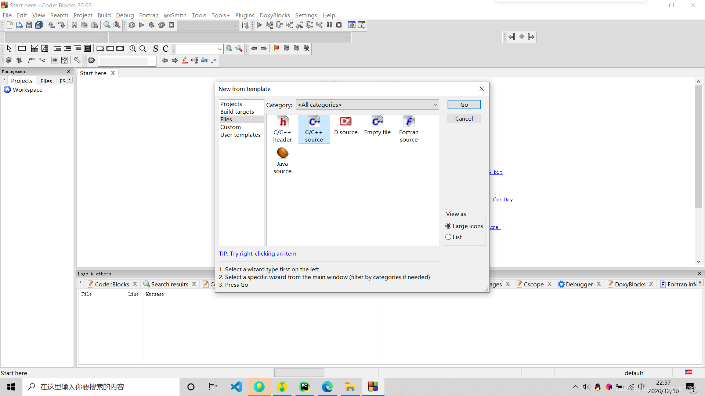Image resolution: width=705 pixels, height=396 pixels.
Task: Switch to the Debugger log tab
Action: pos(579,284)
